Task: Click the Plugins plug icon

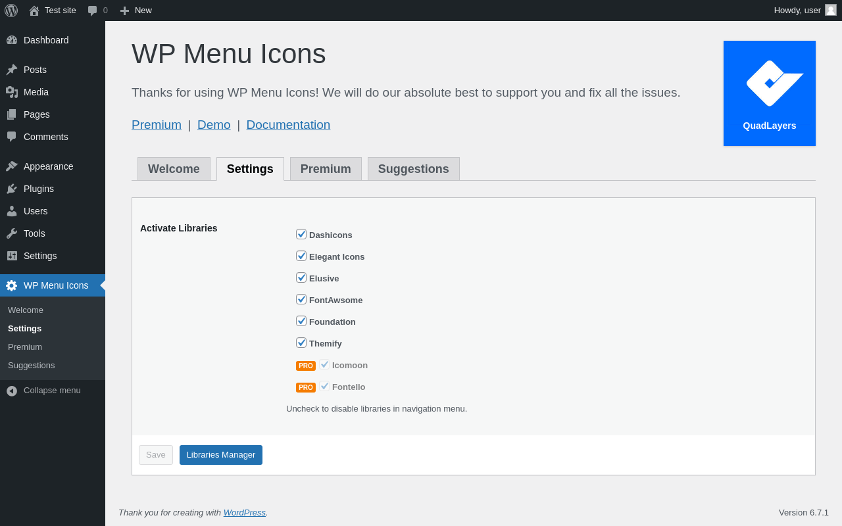Action: pos(12,189)
